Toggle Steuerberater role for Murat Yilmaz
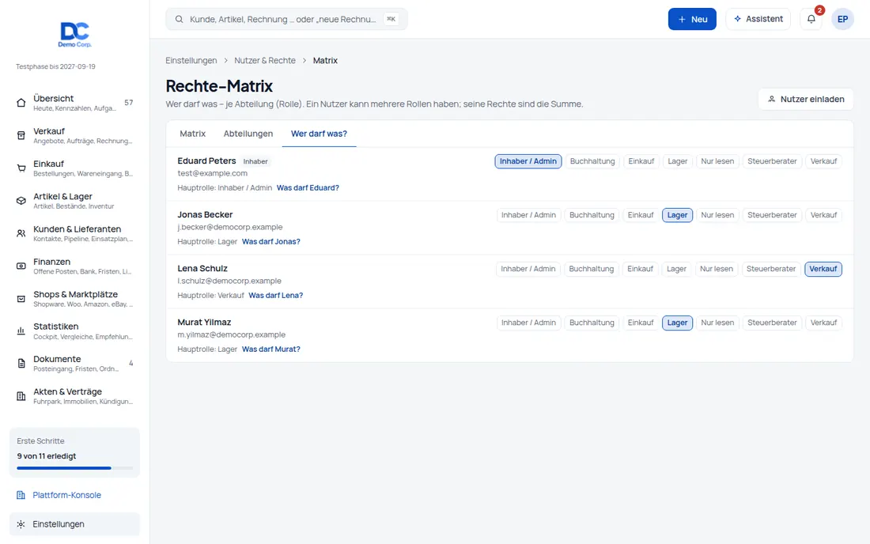This screenshot has width=870, height=544. 772,323
